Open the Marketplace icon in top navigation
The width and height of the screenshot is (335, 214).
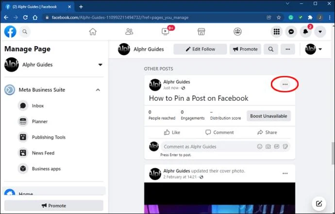point(201,32)
